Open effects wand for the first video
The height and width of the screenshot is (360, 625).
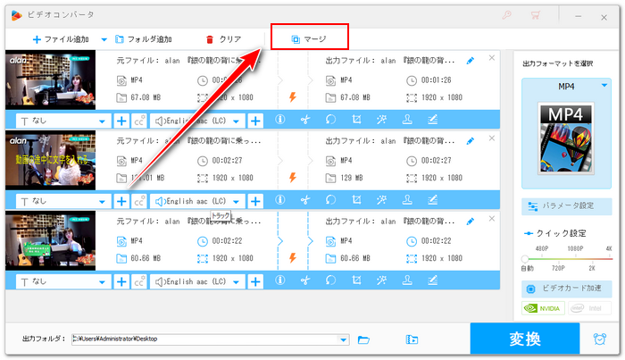click(x=382, y=121)
